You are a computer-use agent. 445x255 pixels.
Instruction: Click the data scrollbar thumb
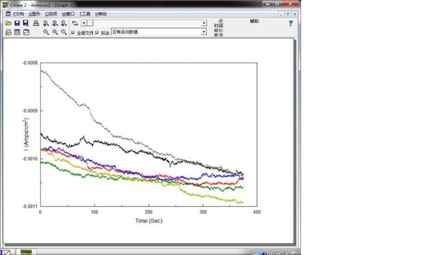pos(90,23)
